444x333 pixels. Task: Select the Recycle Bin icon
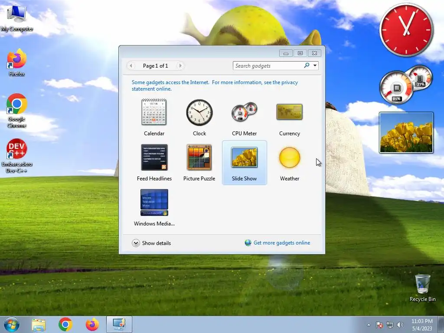click(x=422, y=288)
